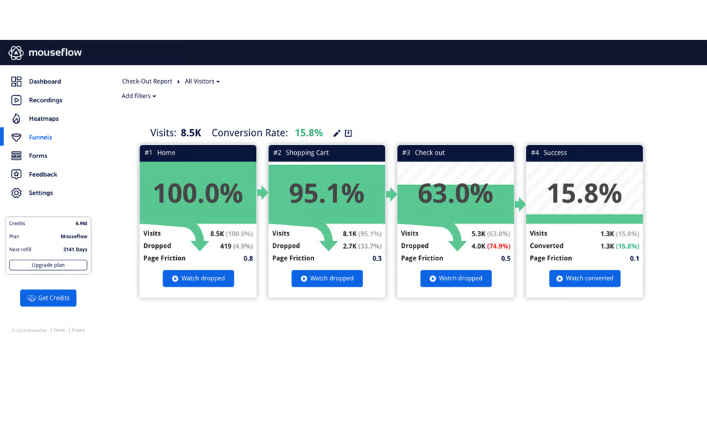Viewport: 707px width, 442px height.
Task: Open the Privacy footer link
Action: pos(78,330)
